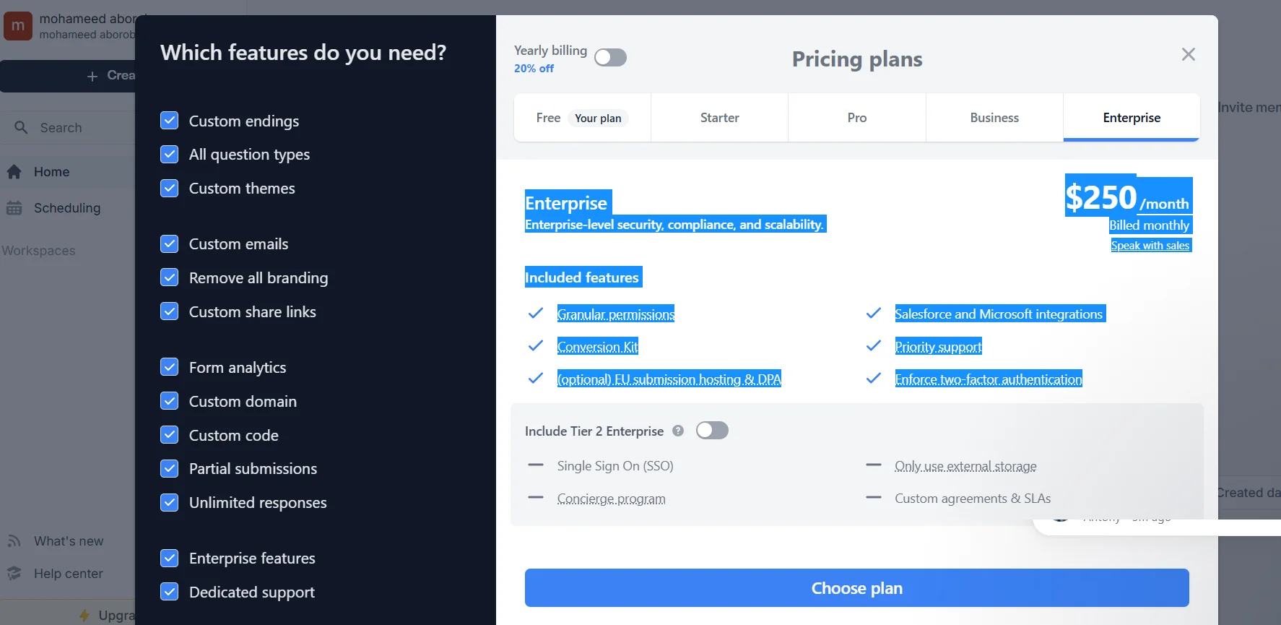
Task: Switch to the Starter plan tab
Action: click(x=719, y=118)
